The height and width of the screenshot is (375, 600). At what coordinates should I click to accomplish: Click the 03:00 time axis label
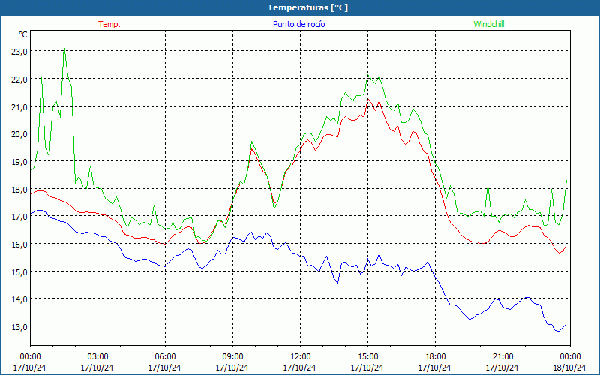(97, 357)
